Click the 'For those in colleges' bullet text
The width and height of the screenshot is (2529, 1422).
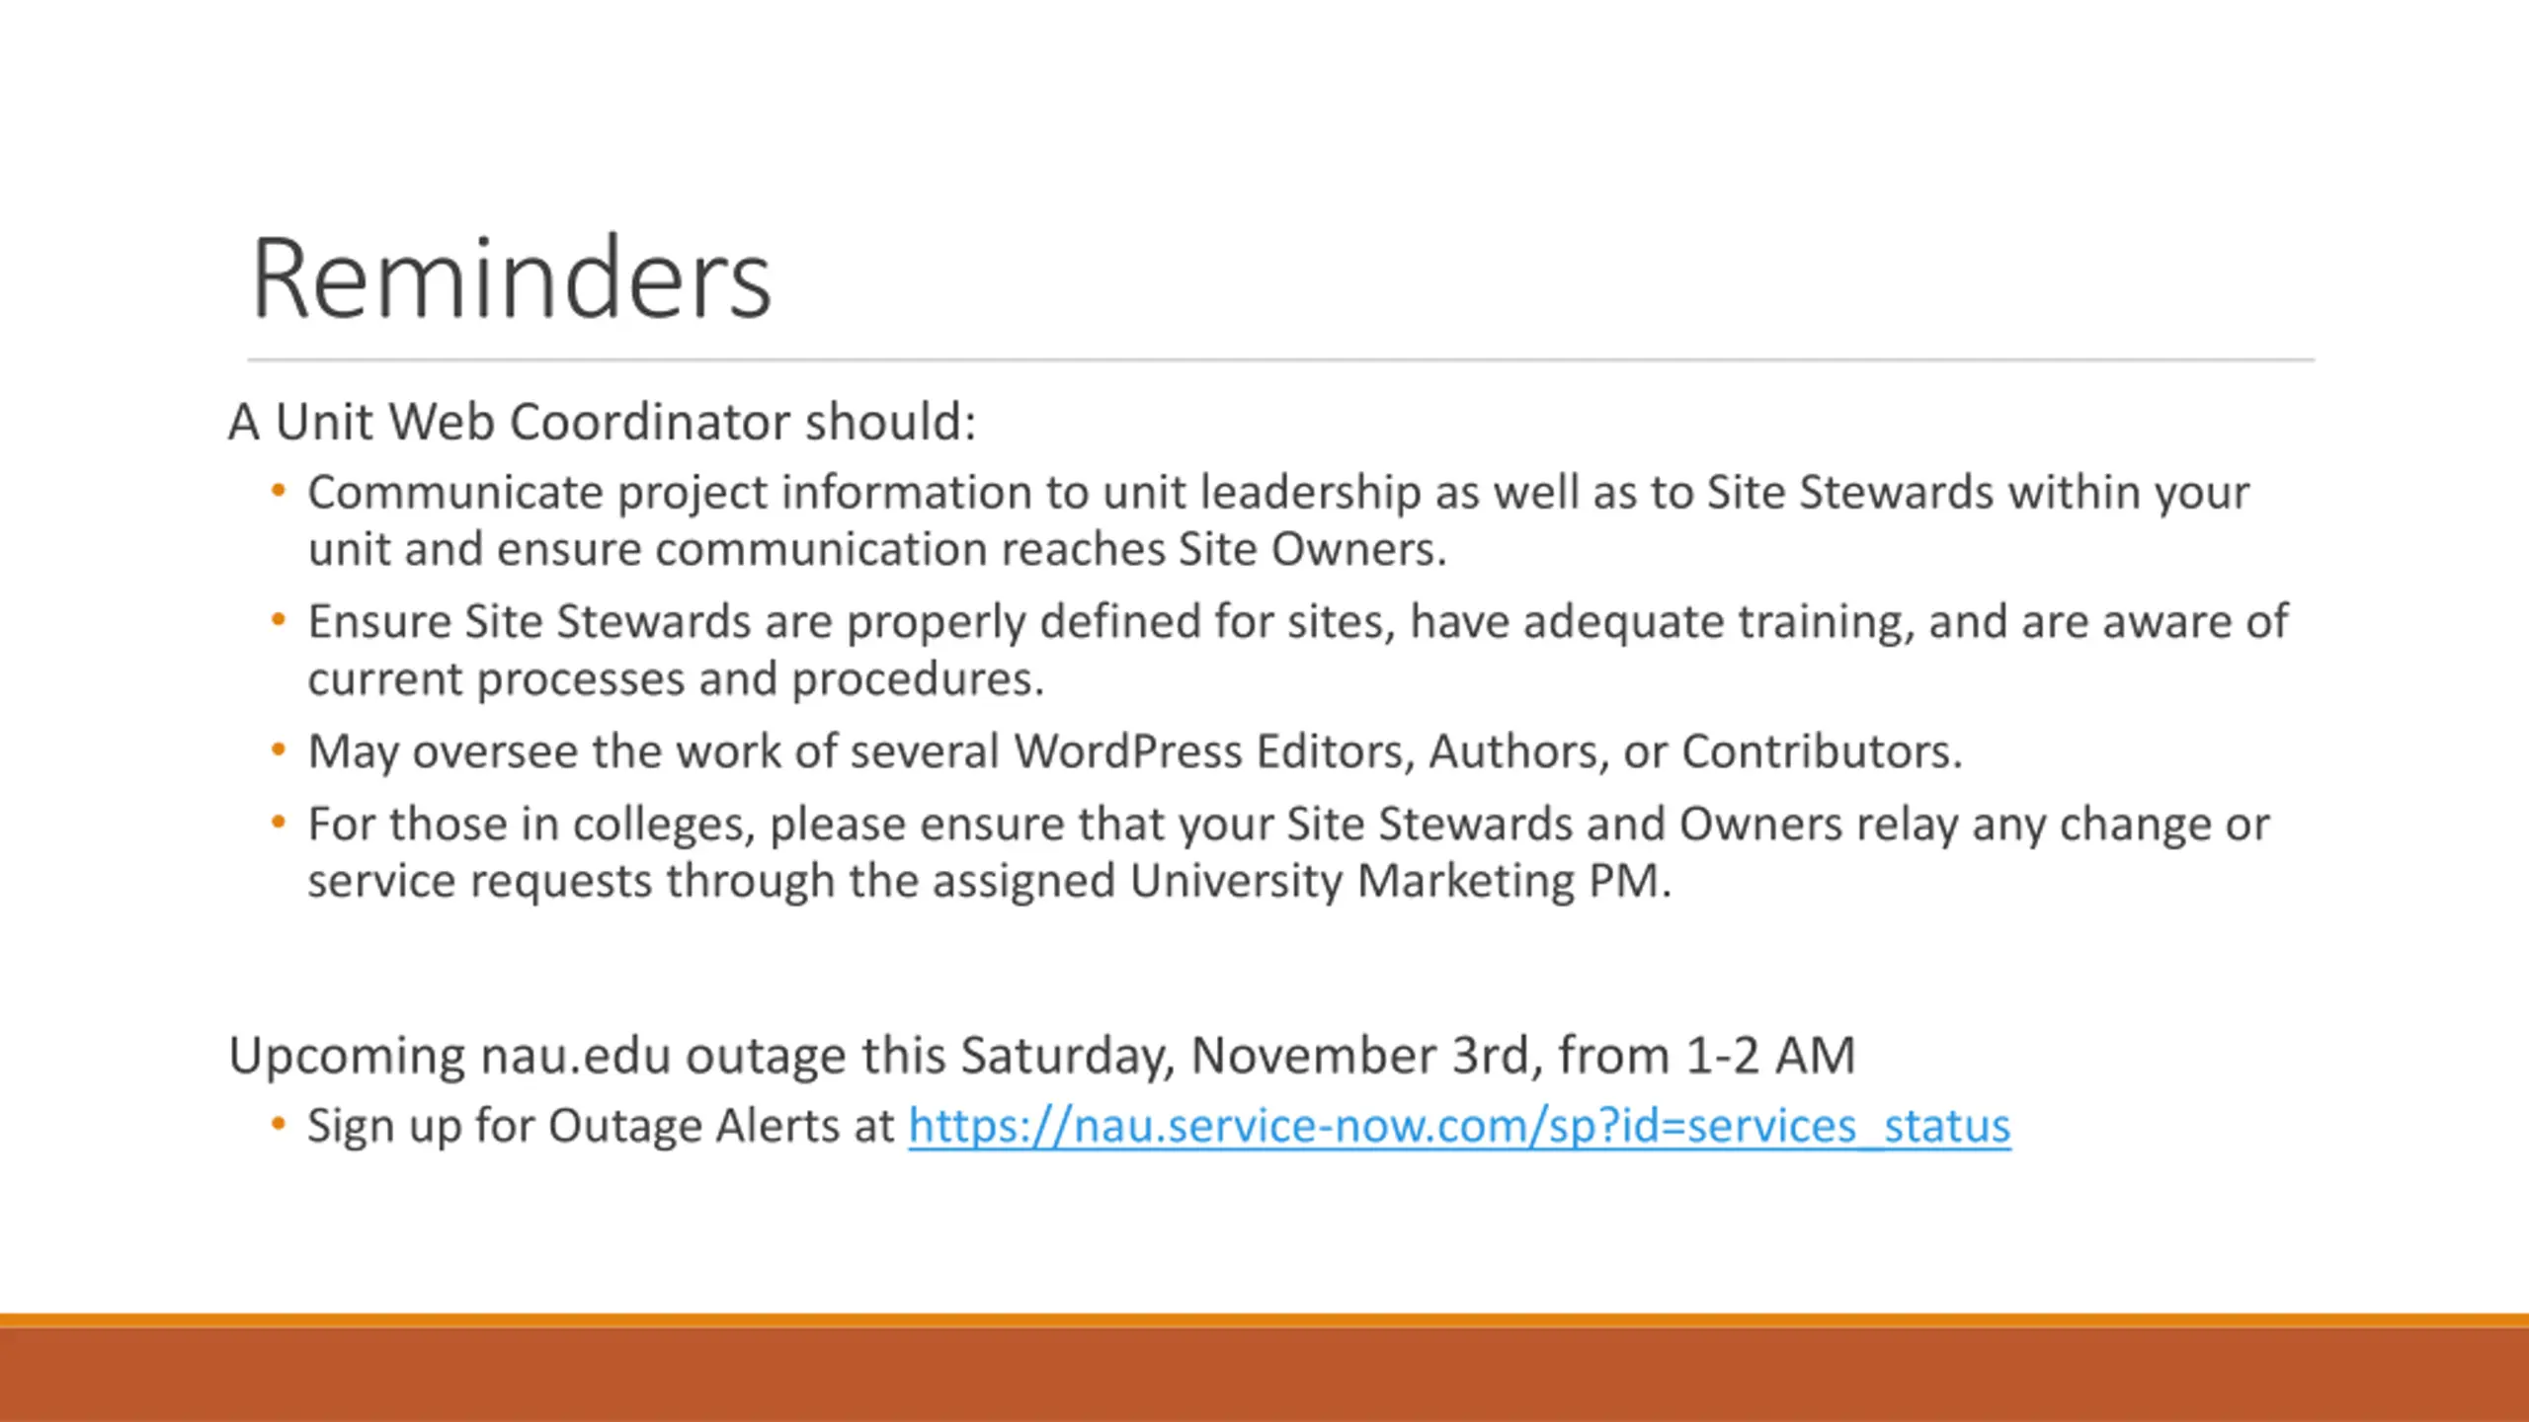click(x=1288, y=851)
